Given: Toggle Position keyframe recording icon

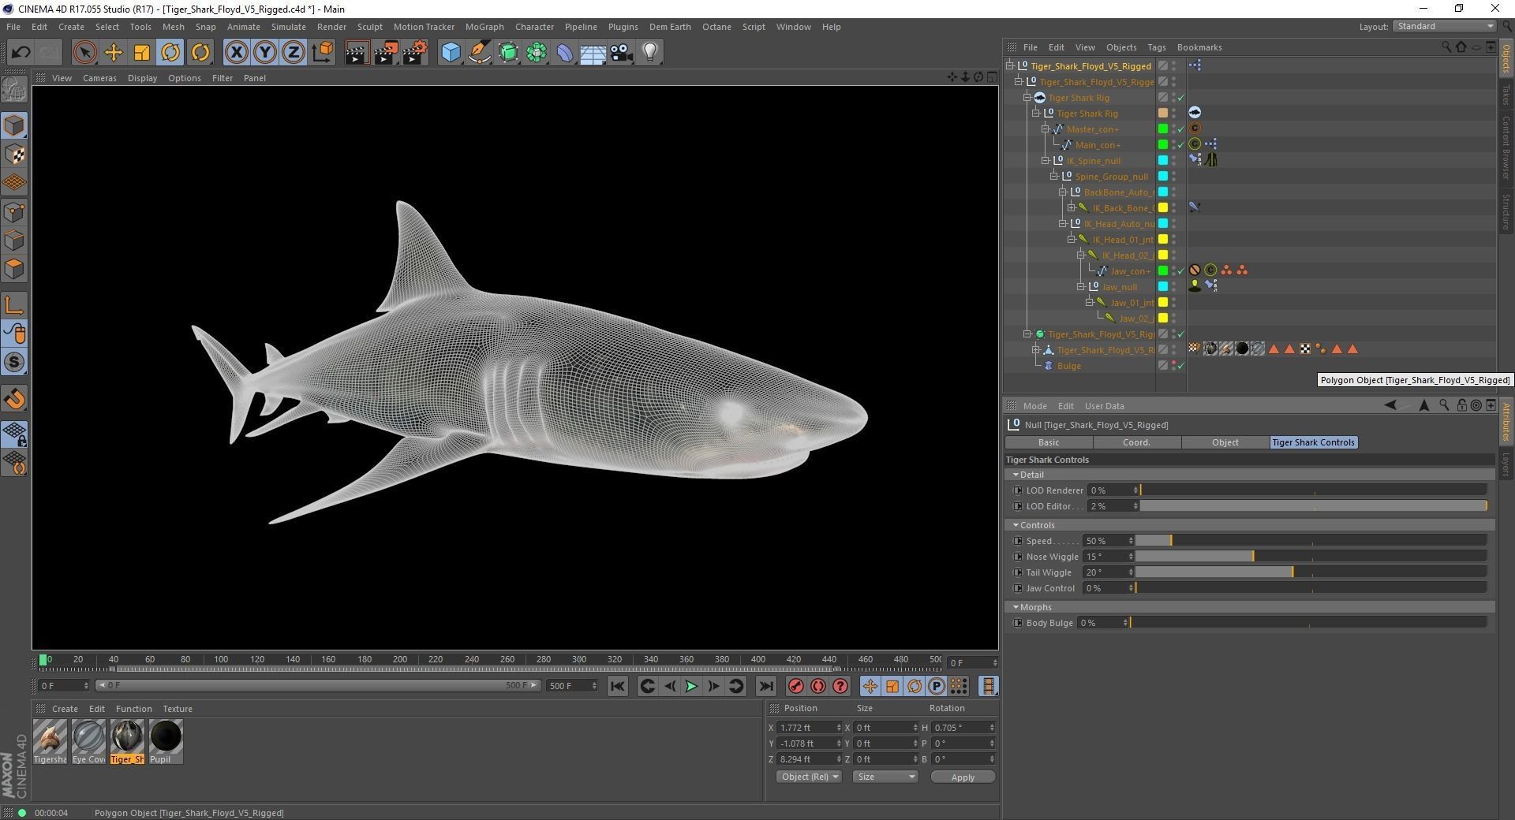Looking at the screenshot, I should [870, 686].
